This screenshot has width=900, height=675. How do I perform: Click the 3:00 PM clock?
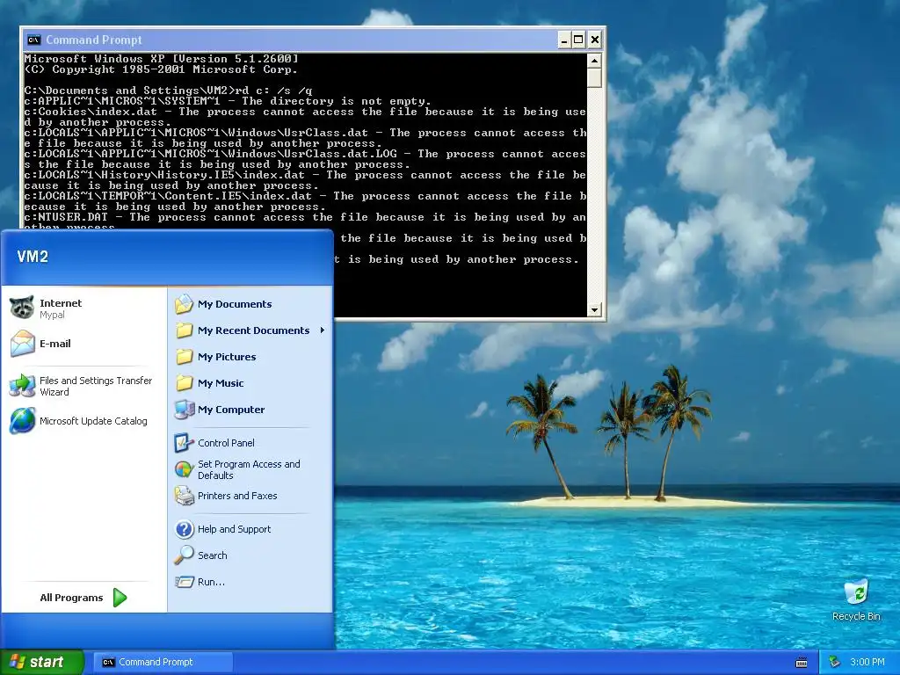point(867,662)
